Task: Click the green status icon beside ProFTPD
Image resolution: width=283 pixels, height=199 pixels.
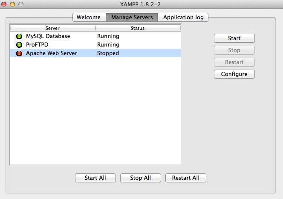Action: click(19, 45)
